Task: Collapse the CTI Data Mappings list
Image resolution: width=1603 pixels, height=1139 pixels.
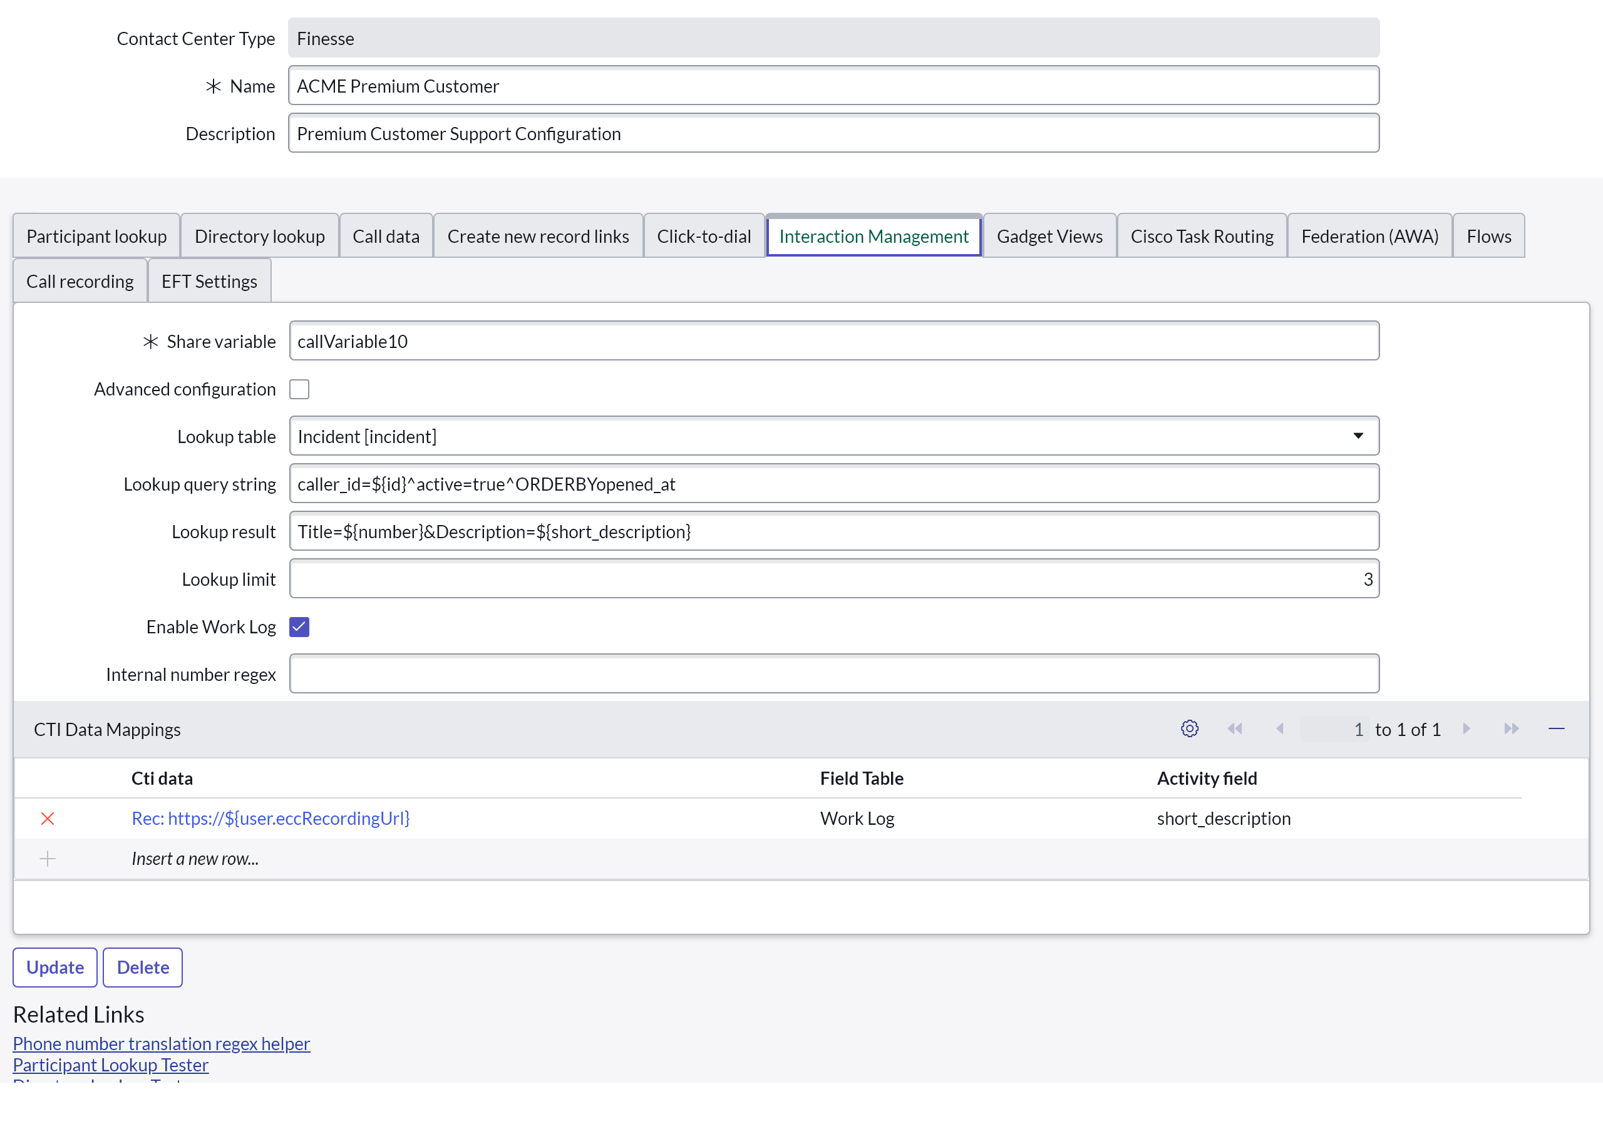Action: [x=1556, y=728]
